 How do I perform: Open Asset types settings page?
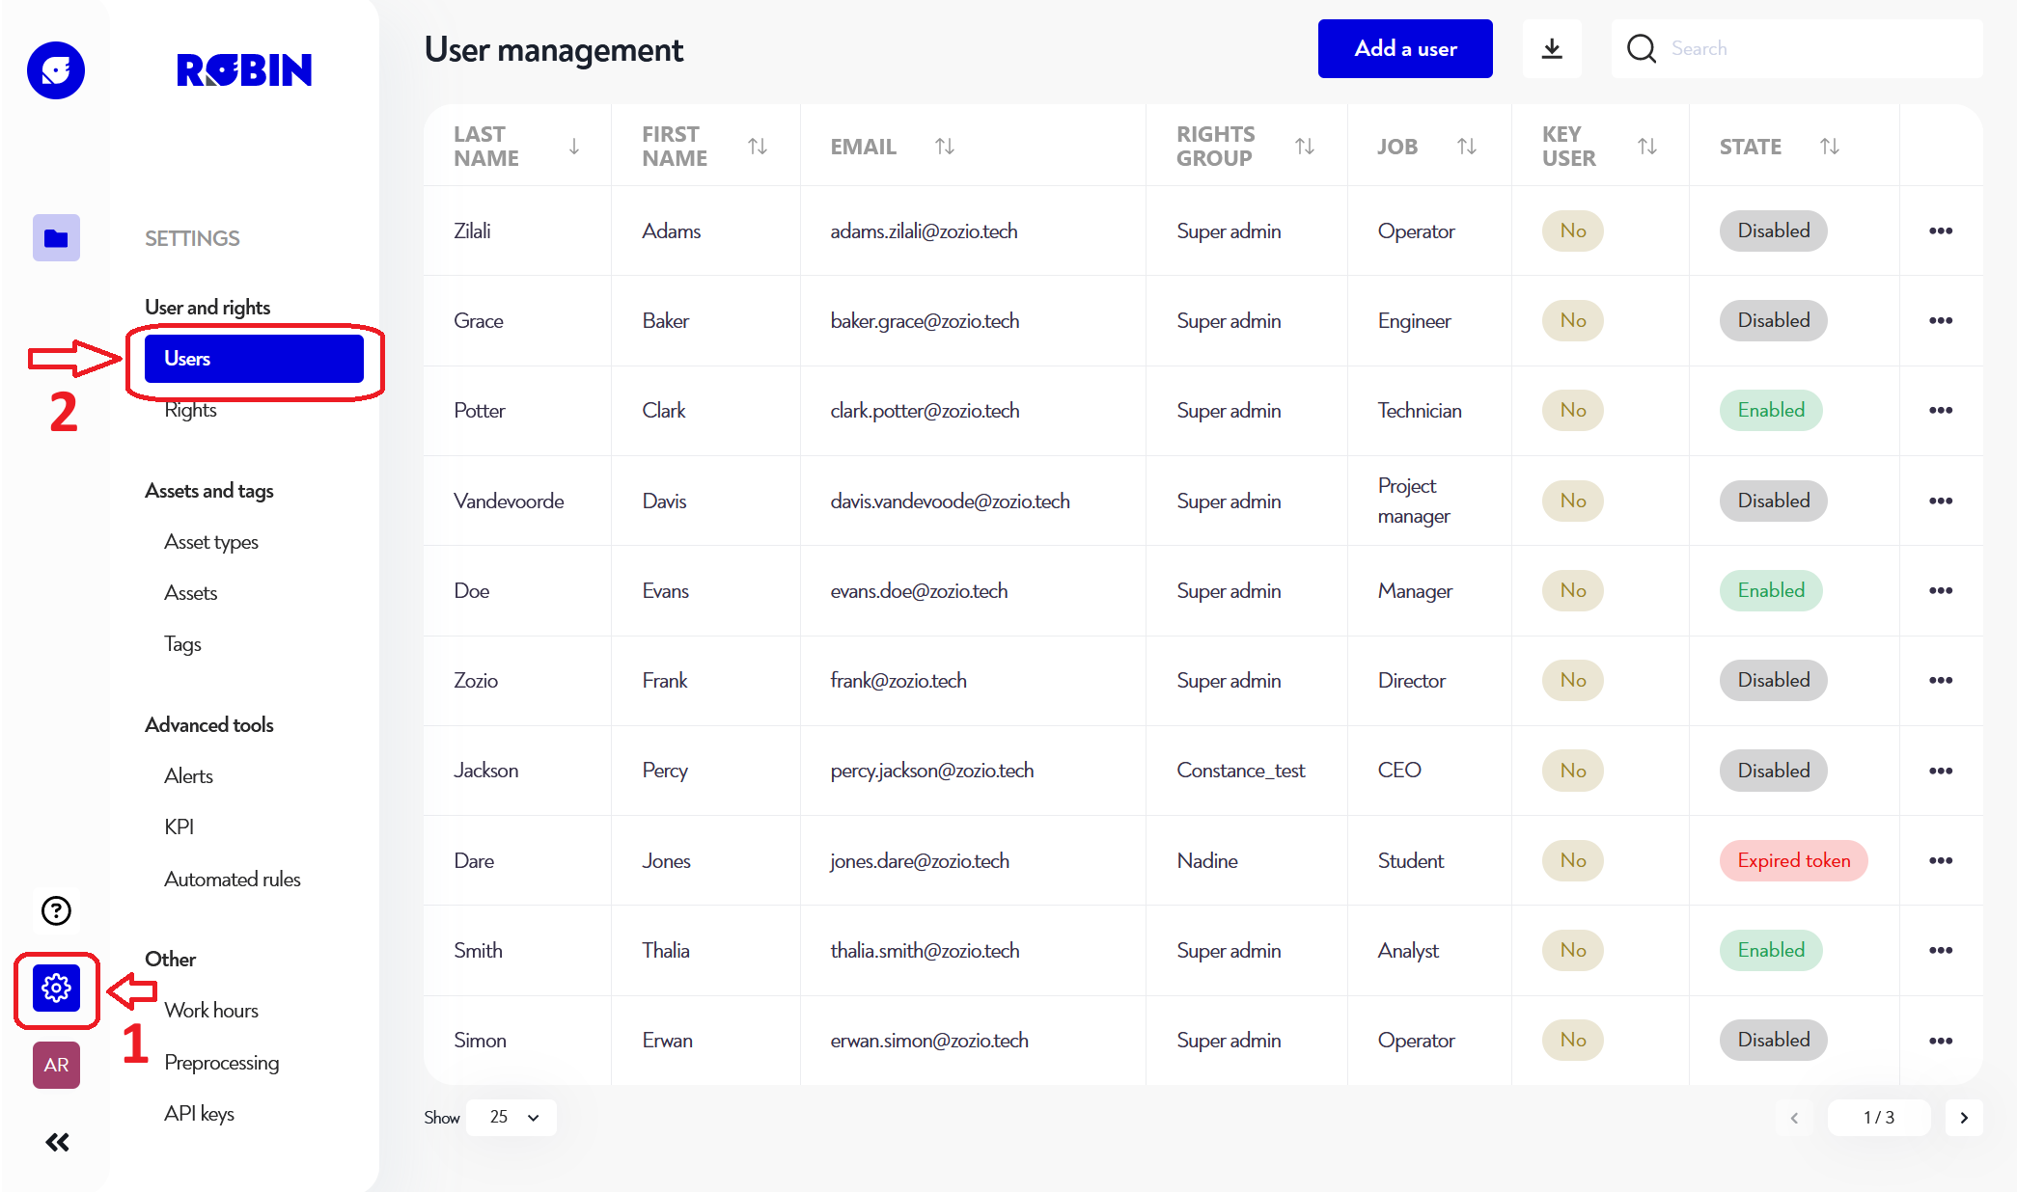(x=211, y=542)
